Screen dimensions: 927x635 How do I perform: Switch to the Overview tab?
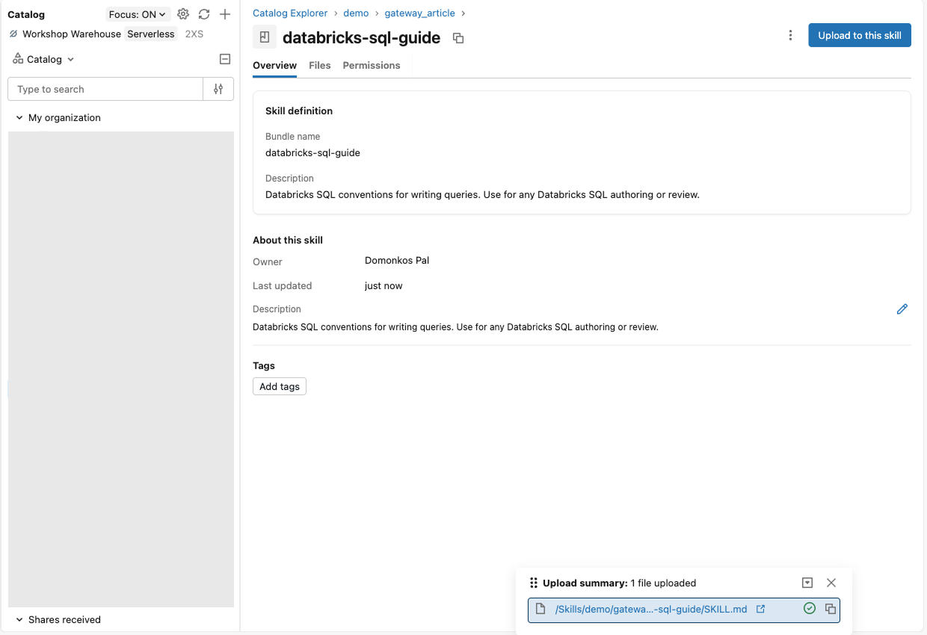(x=274, y=65)
